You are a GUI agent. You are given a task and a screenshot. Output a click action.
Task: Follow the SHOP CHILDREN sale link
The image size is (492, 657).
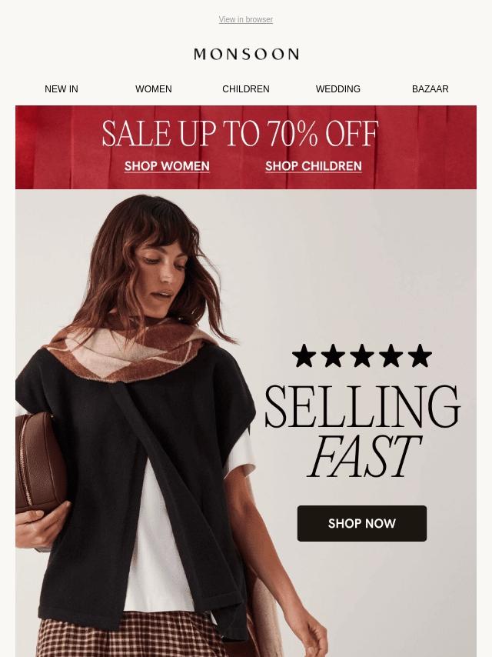[313, 166]
